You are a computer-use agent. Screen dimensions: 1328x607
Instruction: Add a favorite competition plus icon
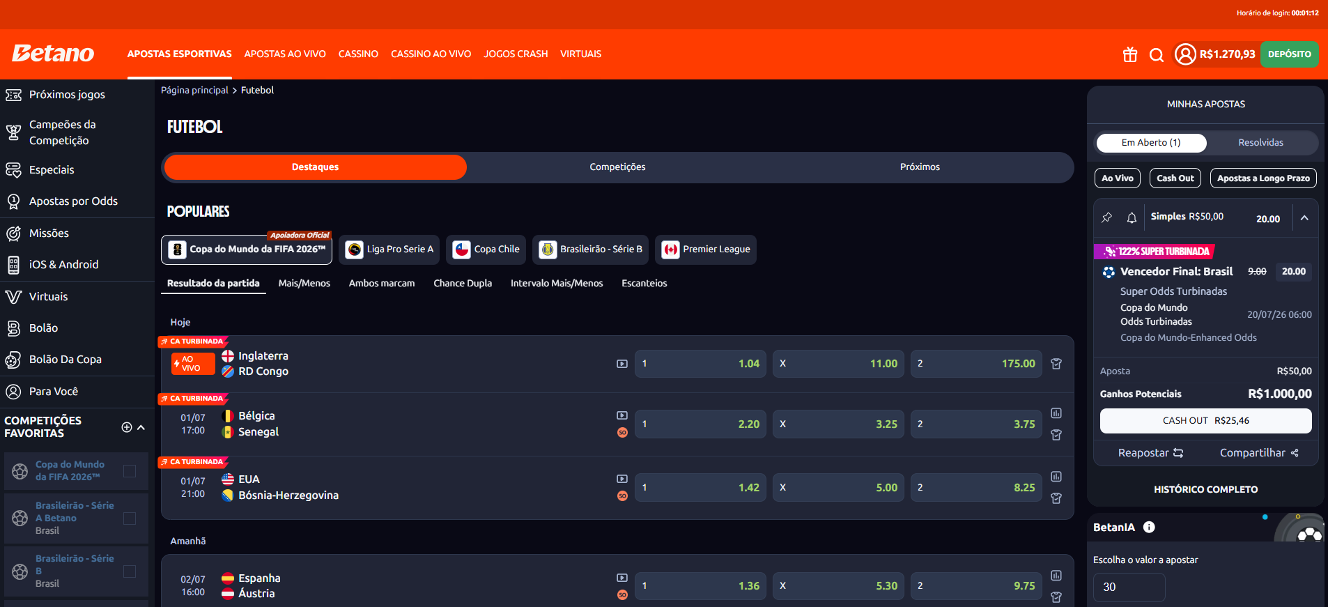[127, 427]
